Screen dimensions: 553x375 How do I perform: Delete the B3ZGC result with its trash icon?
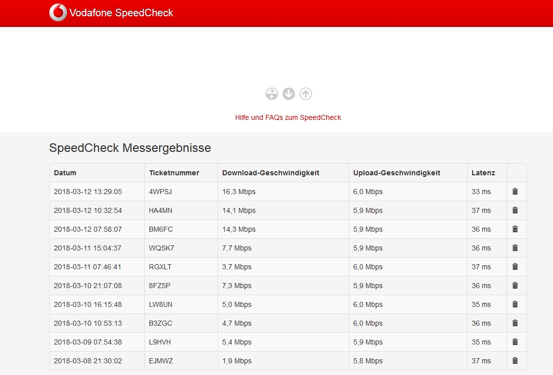point(515,323)
